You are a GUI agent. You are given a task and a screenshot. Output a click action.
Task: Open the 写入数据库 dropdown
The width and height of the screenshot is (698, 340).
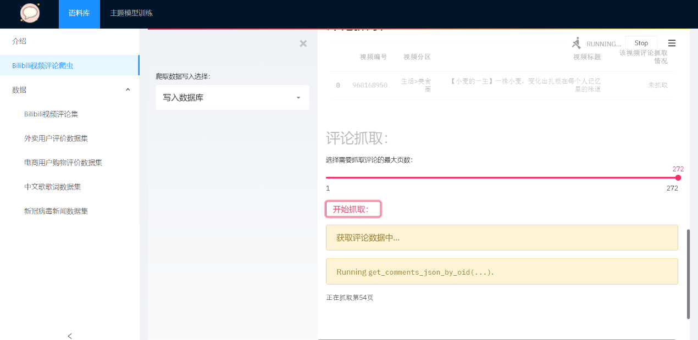coord(232,98)
